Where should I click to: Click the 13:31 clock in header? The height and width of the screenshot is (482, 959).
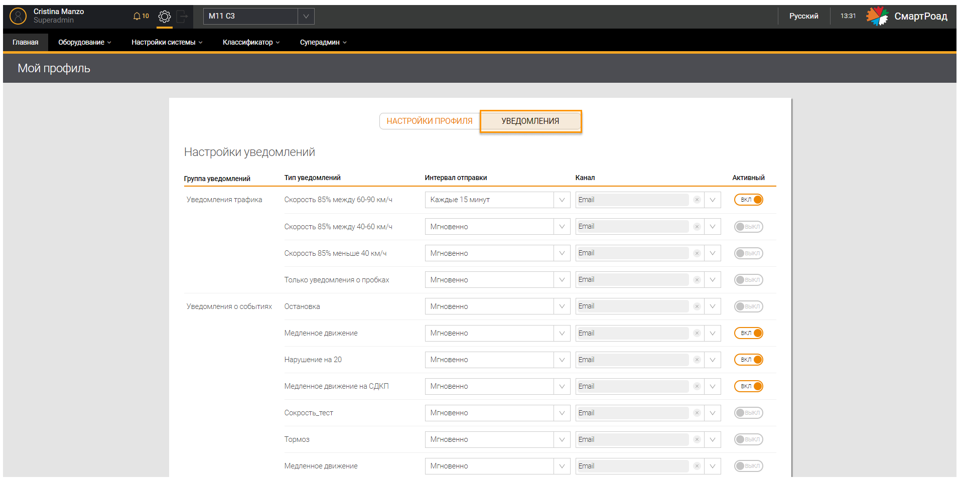(848, 16)
